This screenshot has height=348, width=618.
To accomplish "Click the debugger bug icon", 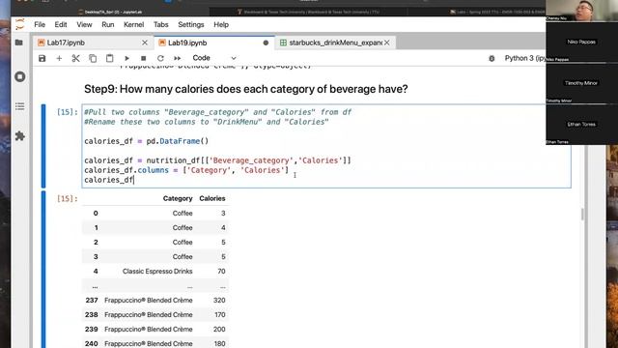I will [x=492, y=58].
